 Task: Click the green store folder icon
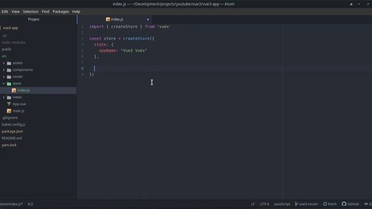tap(9, 84)
